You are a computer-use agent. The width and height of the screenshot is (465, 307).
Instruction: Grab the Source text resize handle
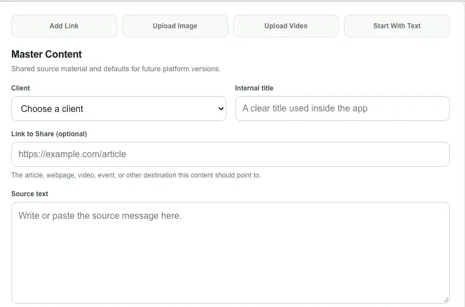coord(446,300)
